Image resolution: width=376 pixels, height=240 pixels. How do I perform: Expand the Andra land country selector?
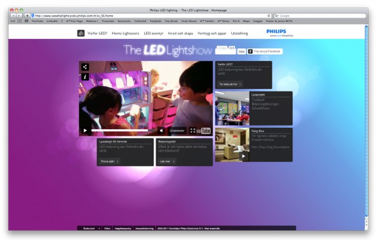point(91,228)
